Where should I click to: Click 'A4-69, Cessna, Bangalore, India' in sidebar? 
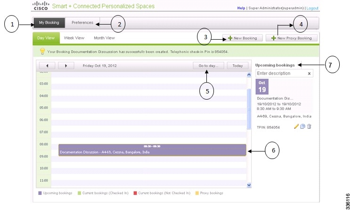pyautogui.click(x=284, y=116)
